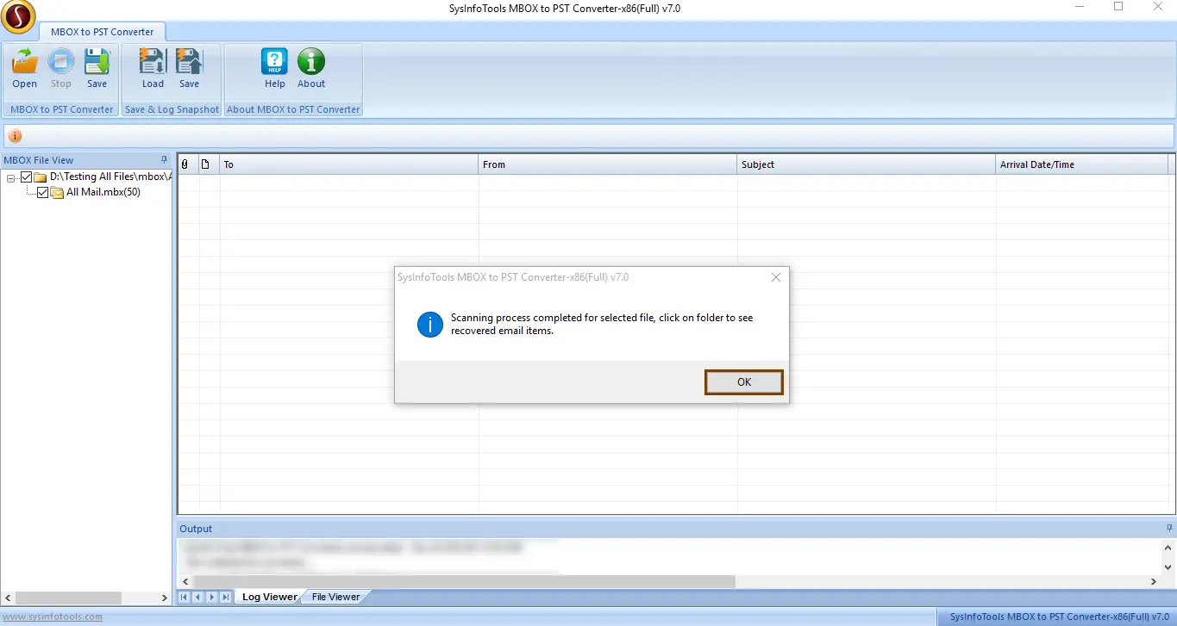Collapse the D:\Testing All Files tree node
Image resolution: width=1177 pixels, height=626 pixels.
tap(10, 177)
